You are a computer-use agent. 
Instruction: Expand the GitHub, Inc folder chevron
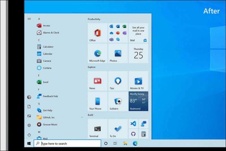click(82, 117)
